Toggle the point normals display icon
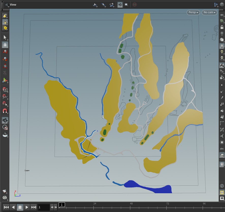This screenshot has width=225, height=212. click(x=222, y=91)
